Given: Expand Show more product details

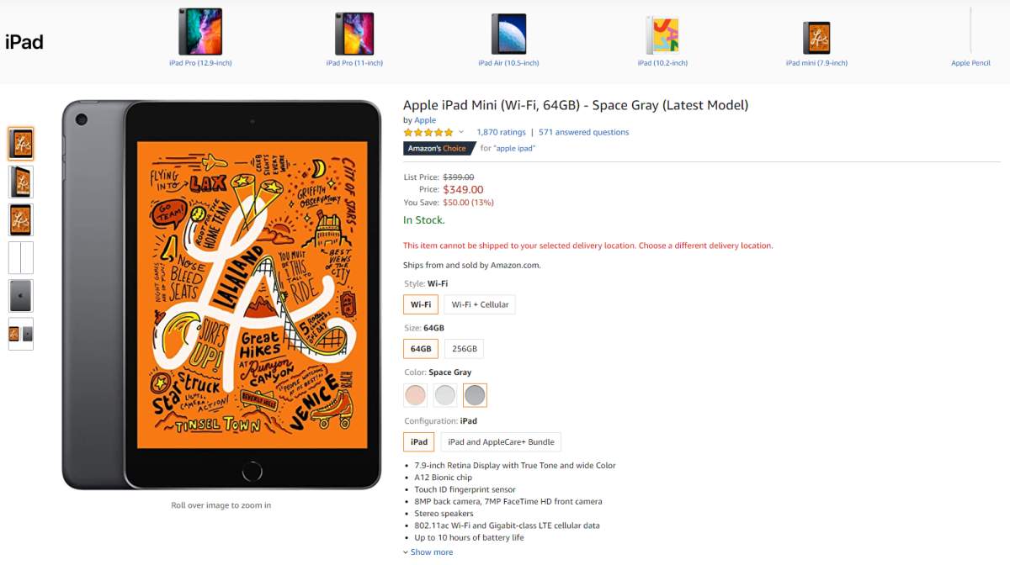Looking at the screenshot, I should (x=428, y=552).
